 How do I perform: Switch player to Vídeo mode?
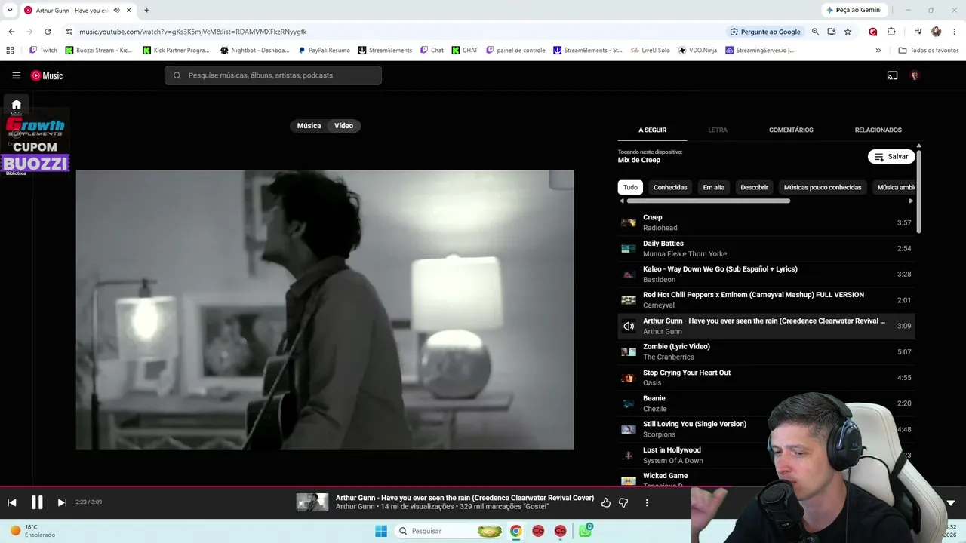coord(344,126)
